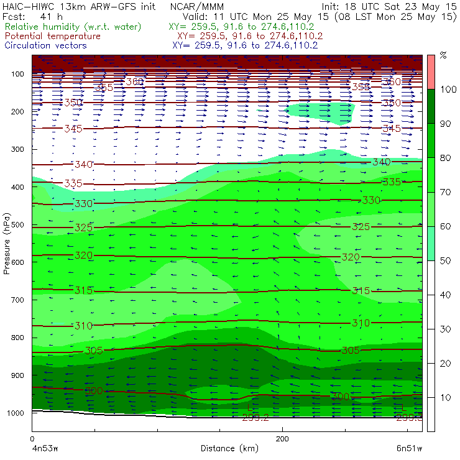Click the left-side '315' contour label

(84, 290)
